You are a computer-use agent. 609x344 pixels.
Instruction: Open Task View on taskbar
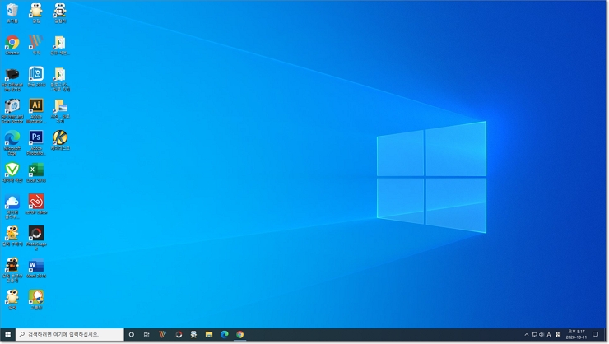146,334
